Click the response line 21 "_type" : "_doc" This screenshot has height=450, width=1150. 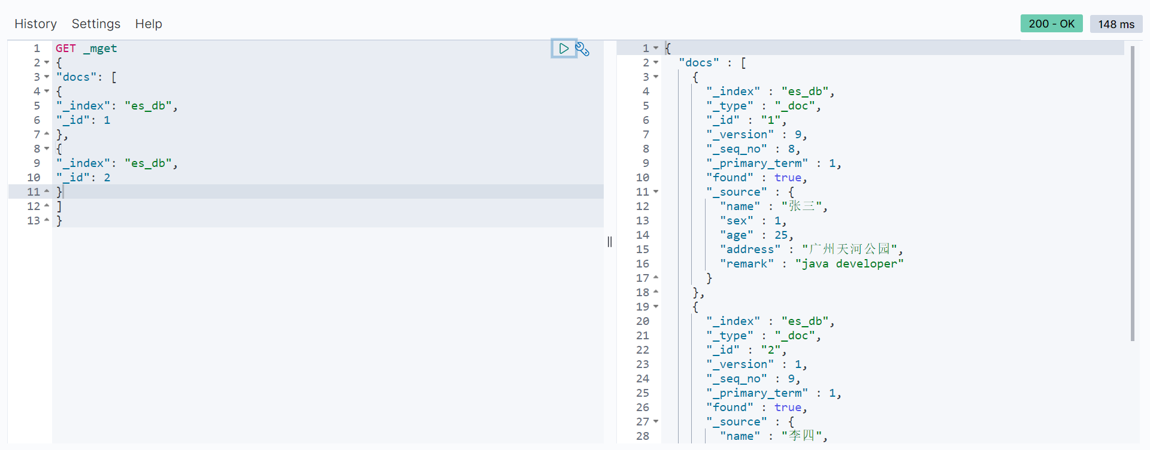click(764, 336)
